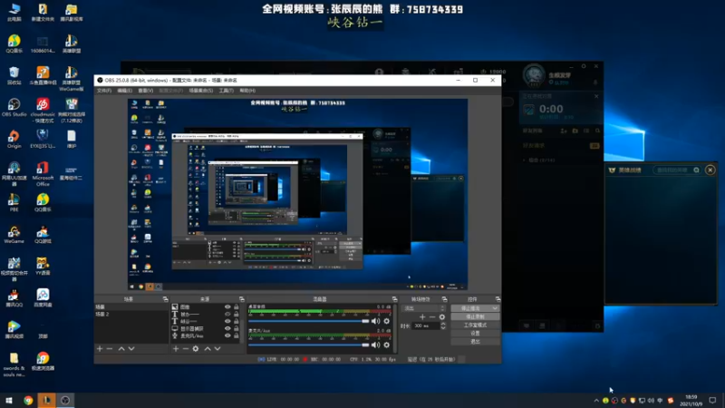Toggle visibility of text source below 图像
725x408 pixels.
(x=227, y=314)
